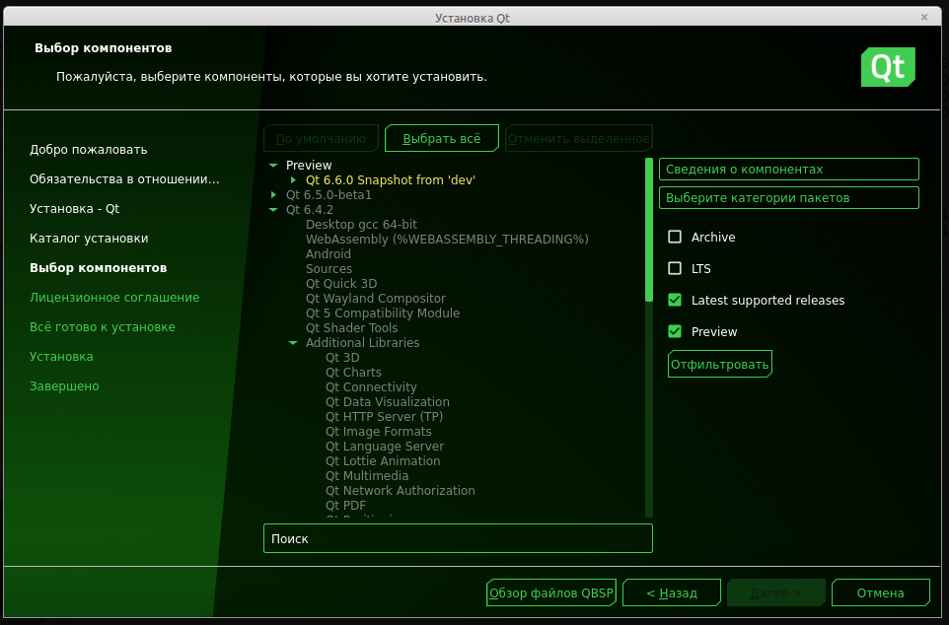The height and width of the screenshot is (625, 949).
Task: Click Выбор компонентов sidebar step
Action: pos(98,267)
